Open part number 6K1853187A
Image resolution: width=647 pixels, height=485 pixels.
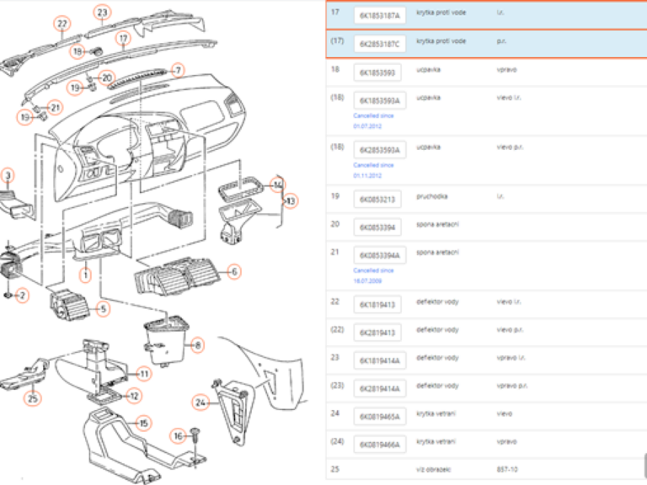point(379,15)
